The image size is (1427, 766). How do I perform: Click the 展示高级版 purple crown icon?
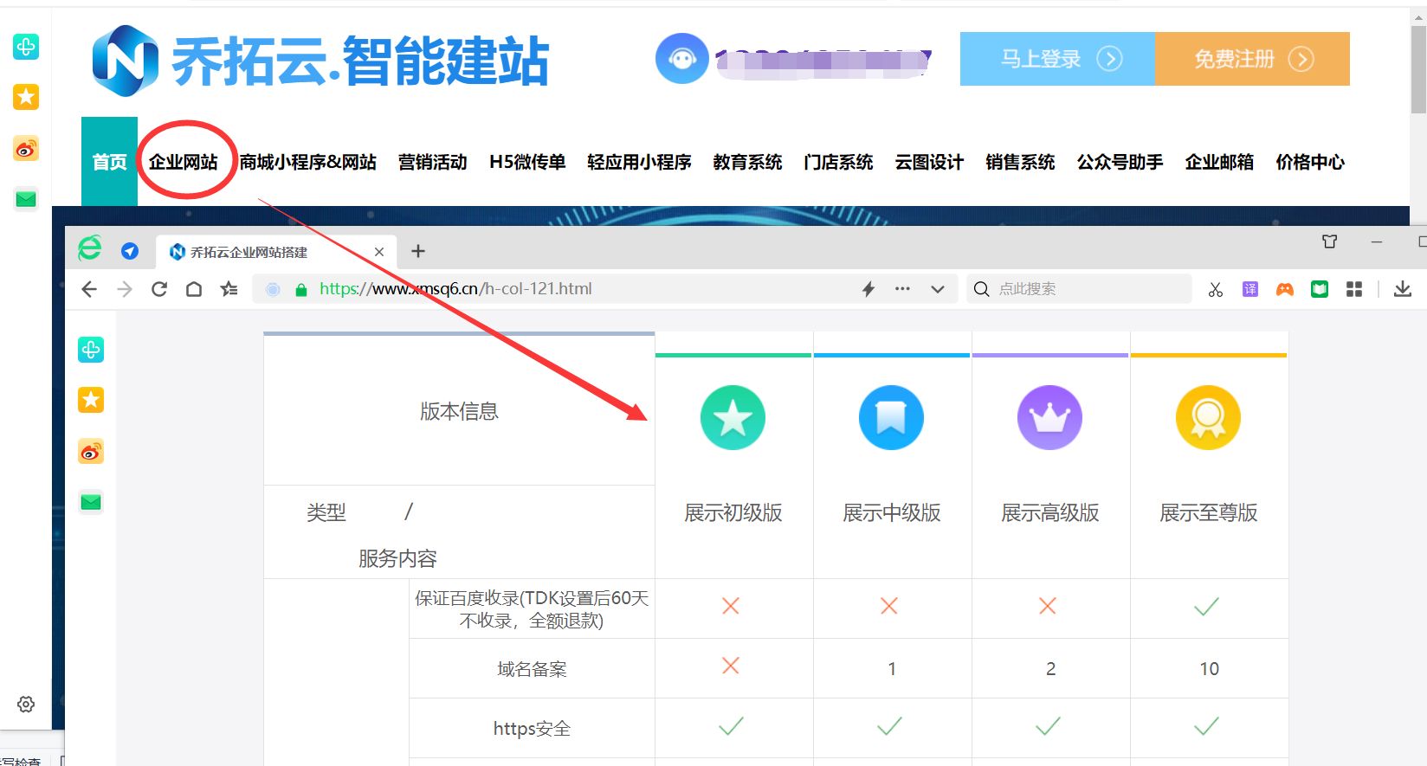click(1049, 418)
